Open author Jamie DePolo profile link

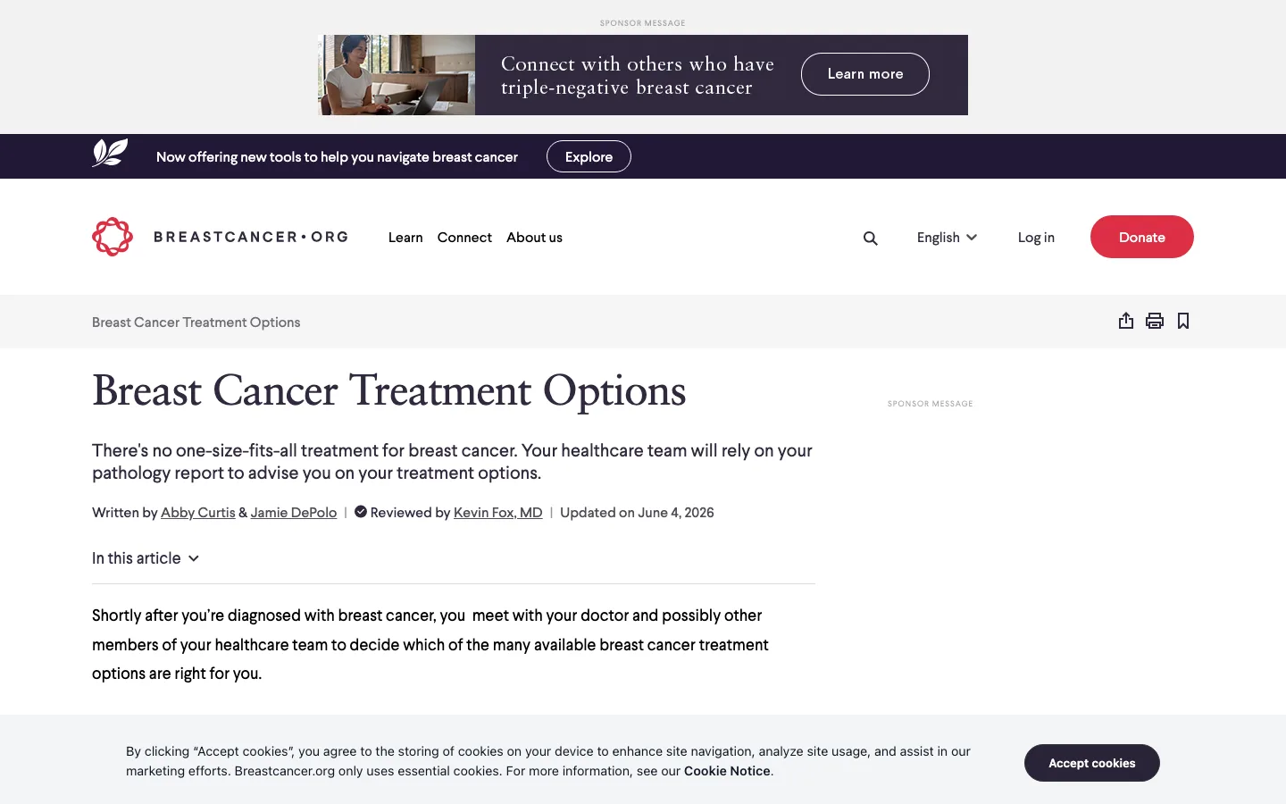point(294,513)
